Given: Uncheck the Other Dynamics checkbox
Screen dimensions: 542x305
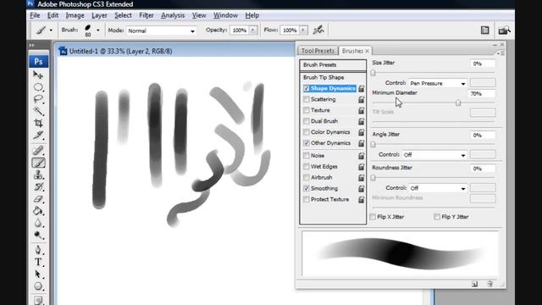Looking at the screenshot, I should pyautogui.click(x=307, y=143).
